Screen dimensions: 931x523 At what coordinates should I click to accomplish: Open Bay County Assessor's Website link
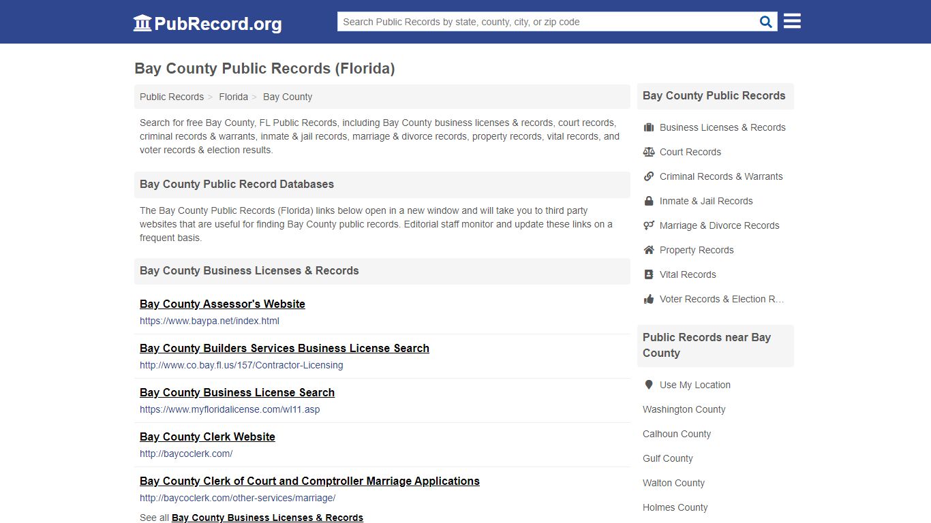click(222, 304)
